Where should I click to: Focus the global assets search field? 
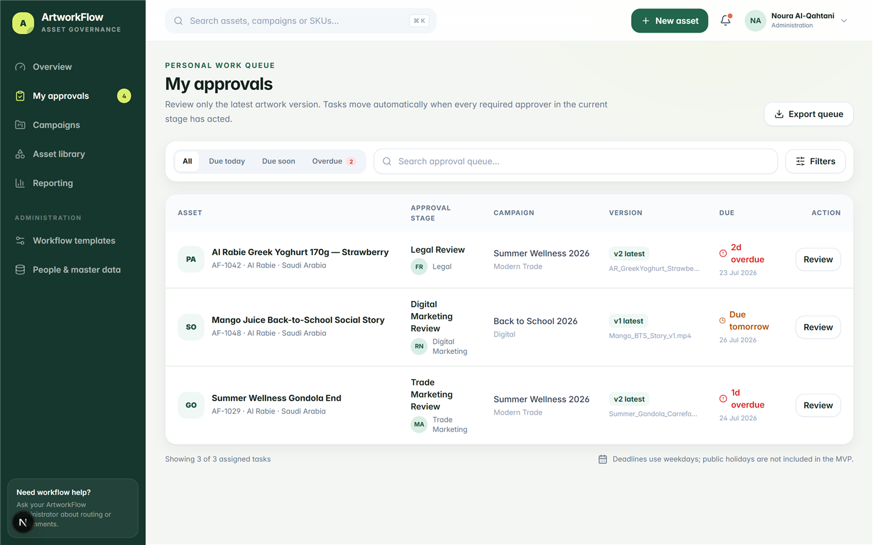pyautogui.click(x=301, y=21)
